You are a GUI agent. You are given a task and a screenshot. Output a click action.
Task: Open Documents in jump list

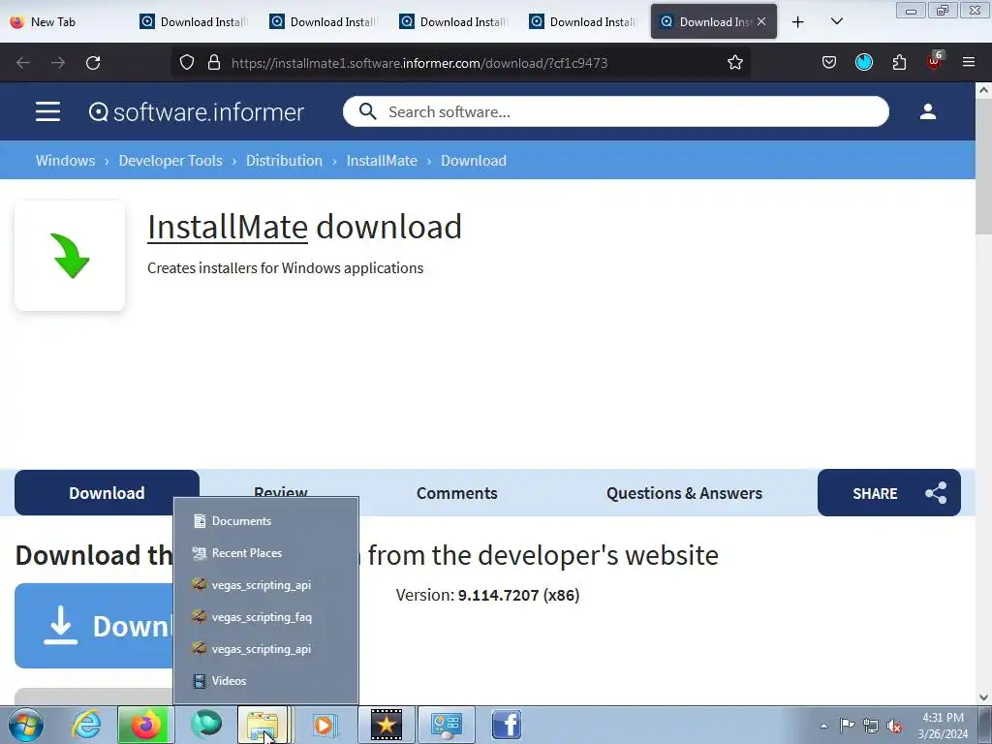pos(265,520)
